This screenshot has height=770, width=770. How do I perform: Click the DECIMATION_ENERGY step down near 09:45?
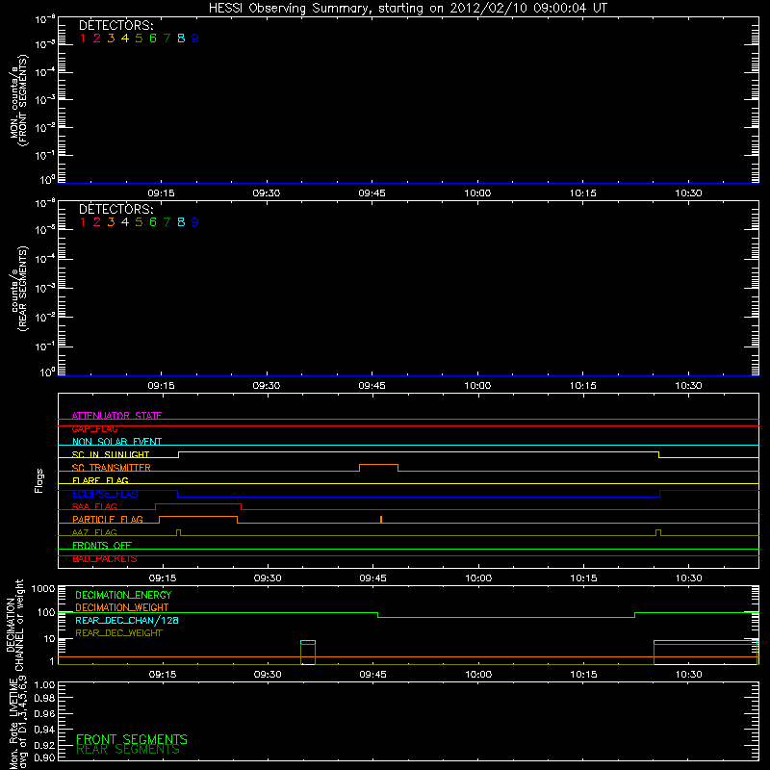377,615
